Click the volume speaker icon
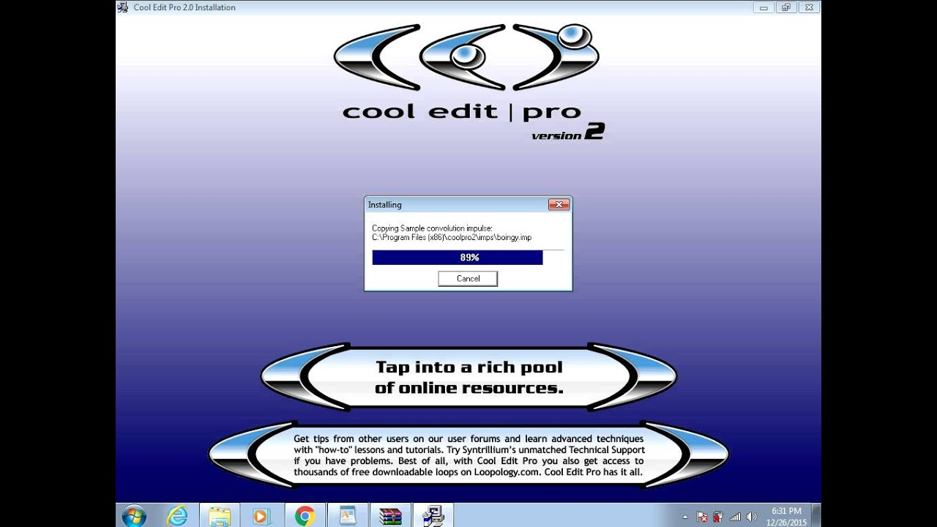Screen dimensions: 937x527 (x=751, y=516)
